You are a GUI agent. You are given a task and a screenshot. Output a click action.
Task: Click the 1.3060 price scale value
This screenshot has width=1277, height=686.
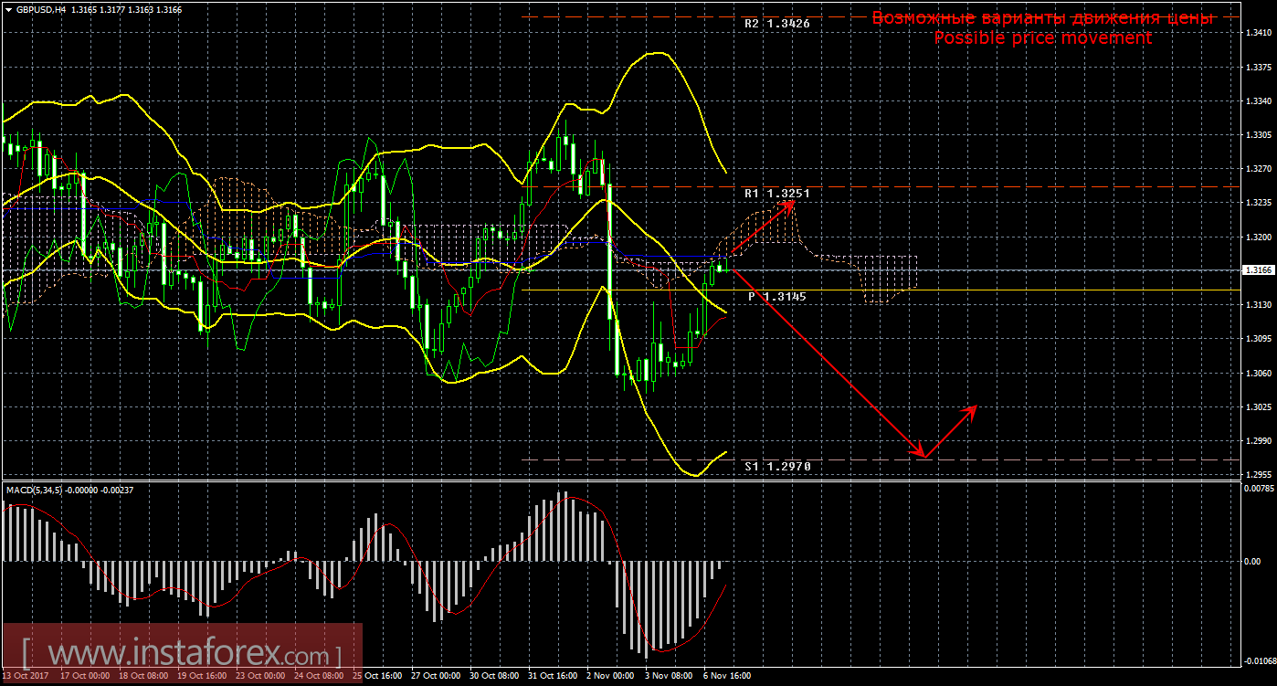[1258, 373]
